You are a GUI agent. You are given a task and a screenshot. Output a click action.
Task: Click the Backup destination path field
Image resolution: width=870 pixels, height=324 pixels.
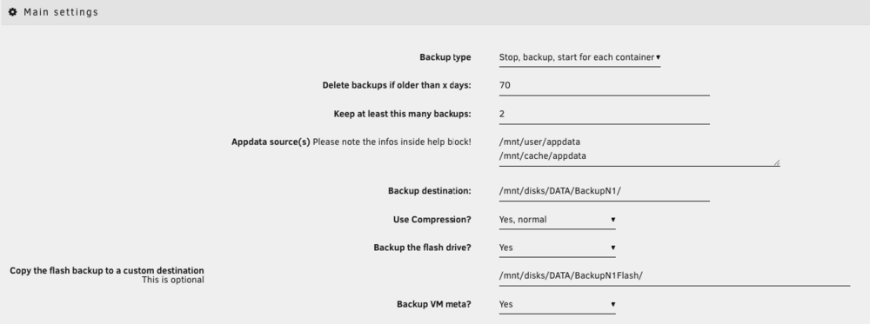tap(605, 192)
